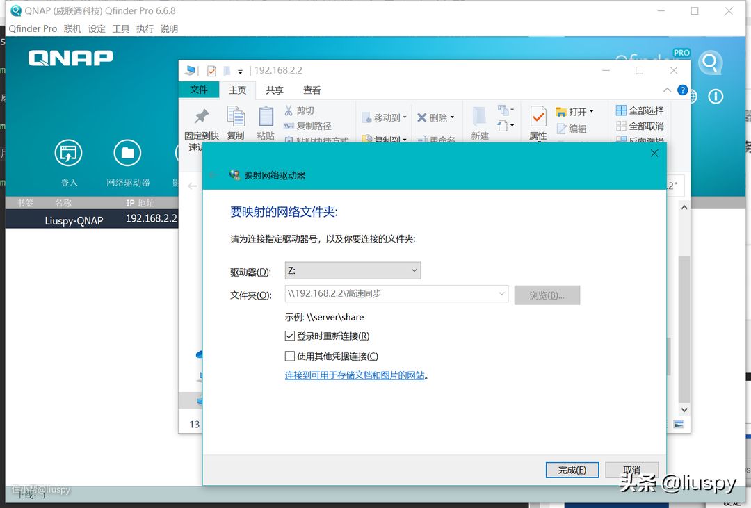This screenshot has width=751, height=508.
Task: Click the 固定到快速访问 pin icon
Action: pyautogui.click(x=202, y=117)
